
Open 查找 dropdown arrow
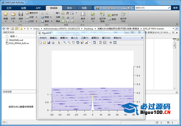coord(52,21)
